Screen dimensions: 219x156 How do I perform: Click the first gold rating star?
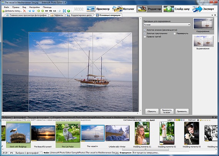(x=201, y=120)
